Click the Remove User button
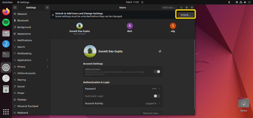Image resolution: width=253 pixels, height=118 pixels. click(x=151, y=113)
